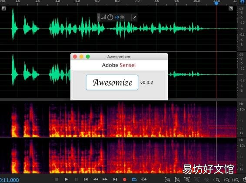Adjust the +0 dB gain knob in HUD

(110, 17)
